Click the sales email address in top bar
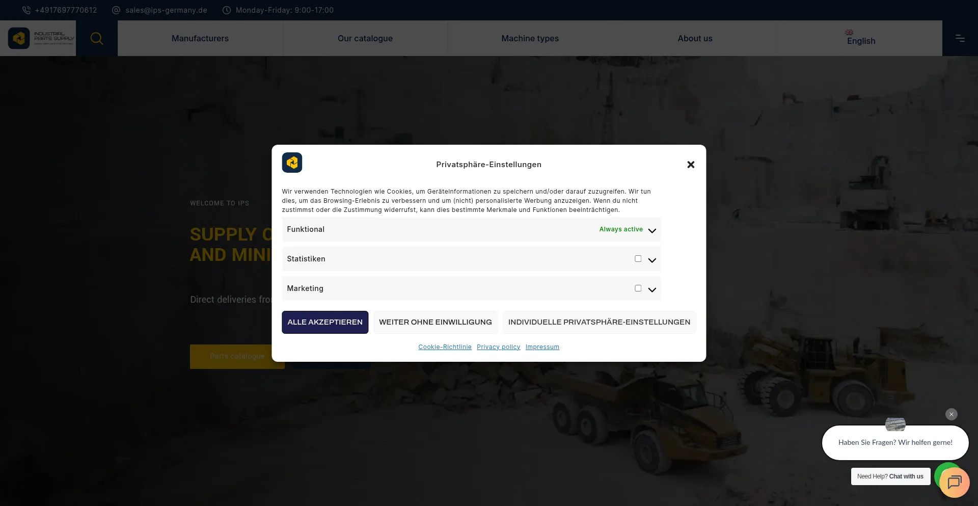The width and height of the screenshot is (978, 506). pos(166,10)
